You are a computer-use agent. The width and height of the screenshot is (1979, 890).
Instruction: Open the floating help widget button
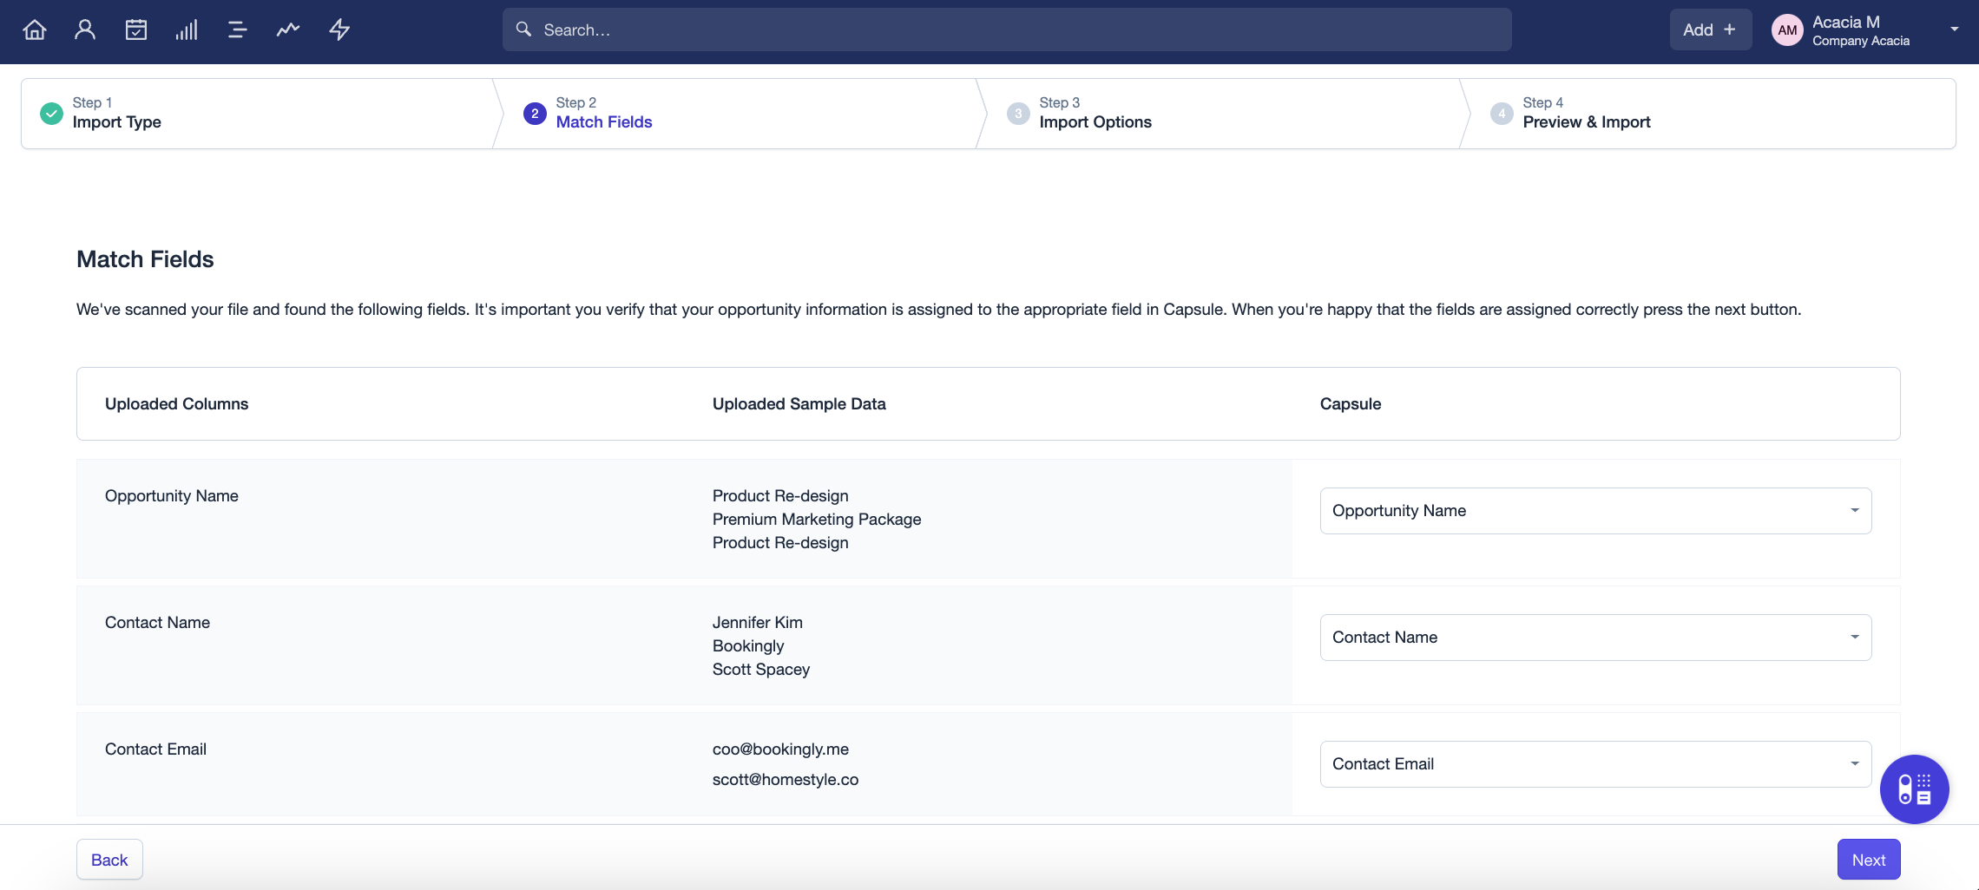pyautogui.click(x=1914, y=789)
